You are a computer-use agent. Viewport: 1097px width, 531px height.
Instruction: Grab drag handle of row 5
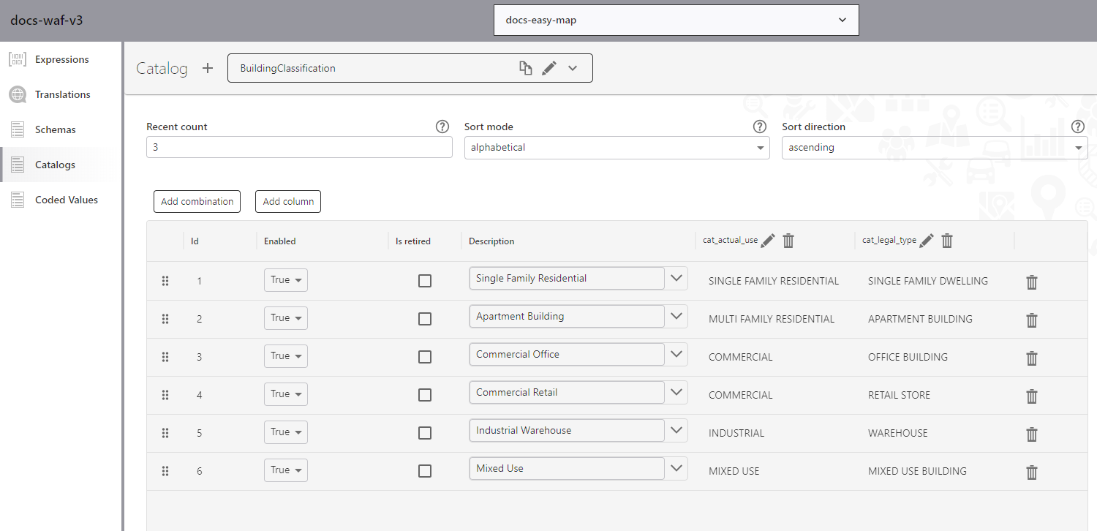point(165,433)
